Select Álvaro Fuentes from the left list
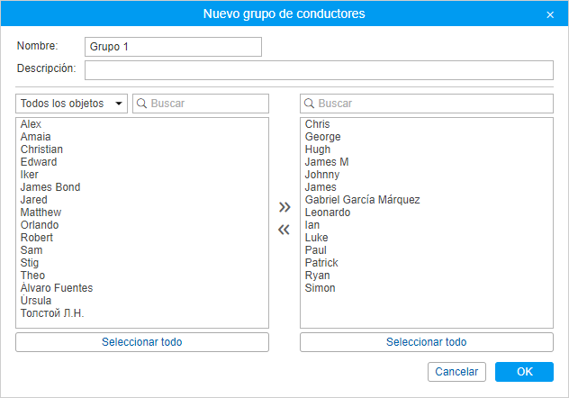Viewport: 569px width, 398px height. pos(57,288)
